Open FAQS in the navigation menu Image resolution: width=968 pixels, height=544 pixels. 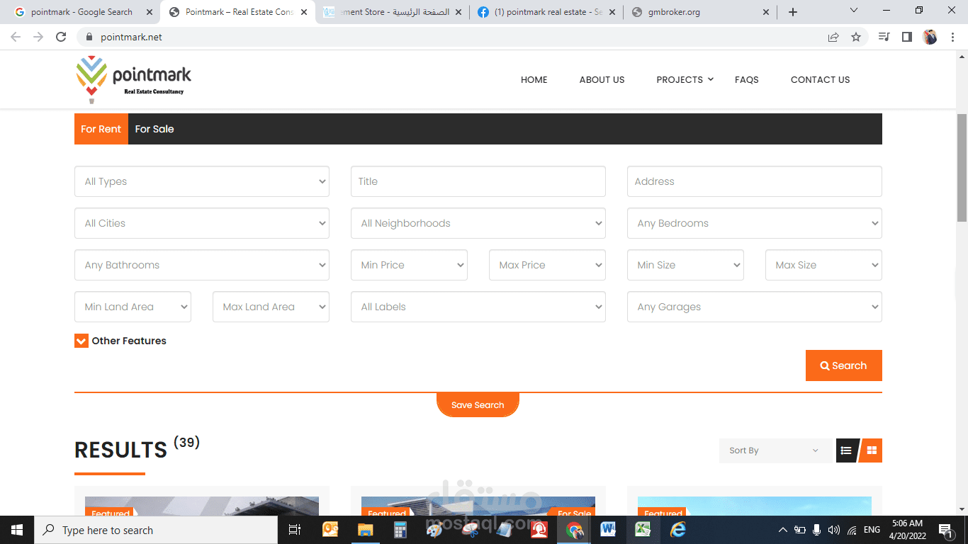(747, 79)
